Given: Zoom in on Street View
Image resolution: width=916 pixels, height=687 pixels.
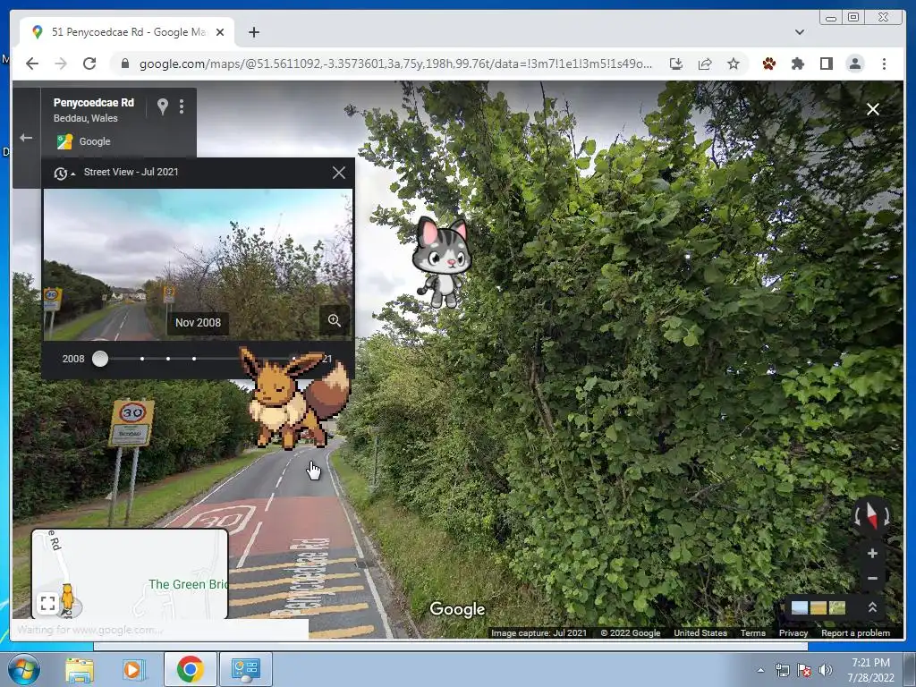Looking at the screenshot, I should (872, 553).
